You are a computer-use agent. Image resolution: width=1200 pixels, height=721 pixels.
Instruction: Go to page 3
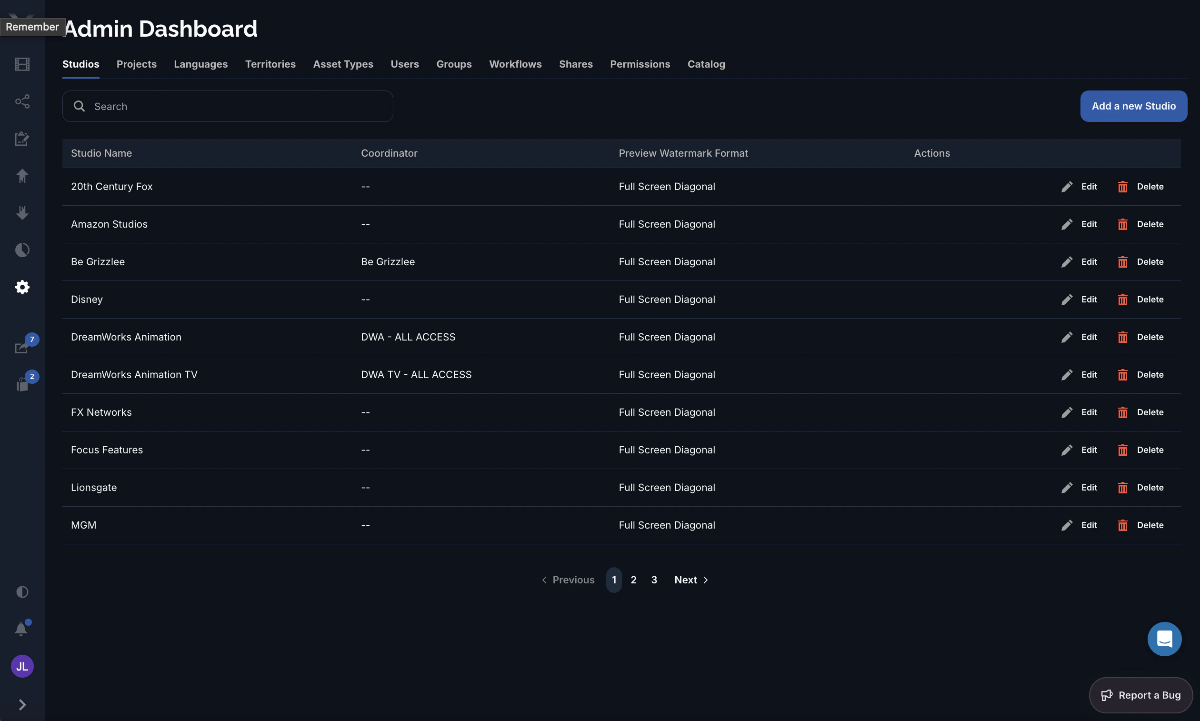click(654, 580)
